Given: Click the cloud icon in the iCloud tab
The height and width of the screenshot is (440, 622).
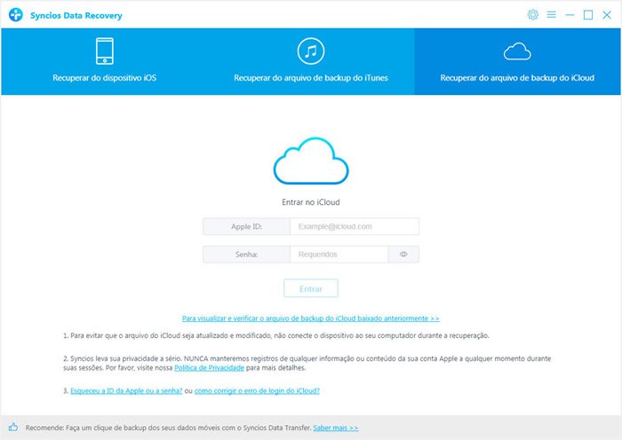Looking at the screenshot, I should [x=517, y=51].
